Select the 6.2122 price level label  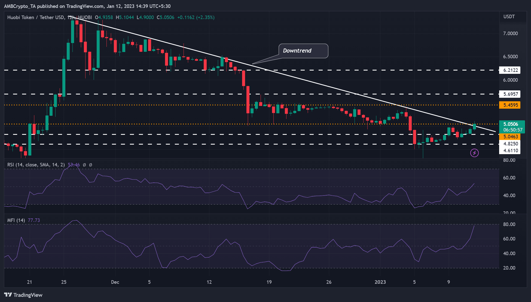click(510, 70)
